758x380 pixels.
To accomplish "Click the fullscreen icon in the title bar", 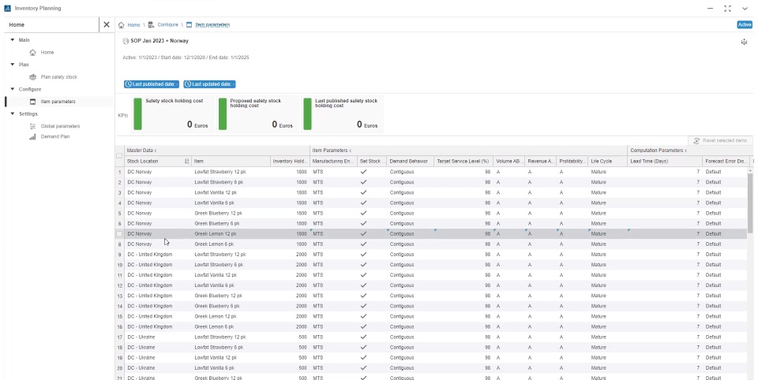I will [x=727, y=8].
